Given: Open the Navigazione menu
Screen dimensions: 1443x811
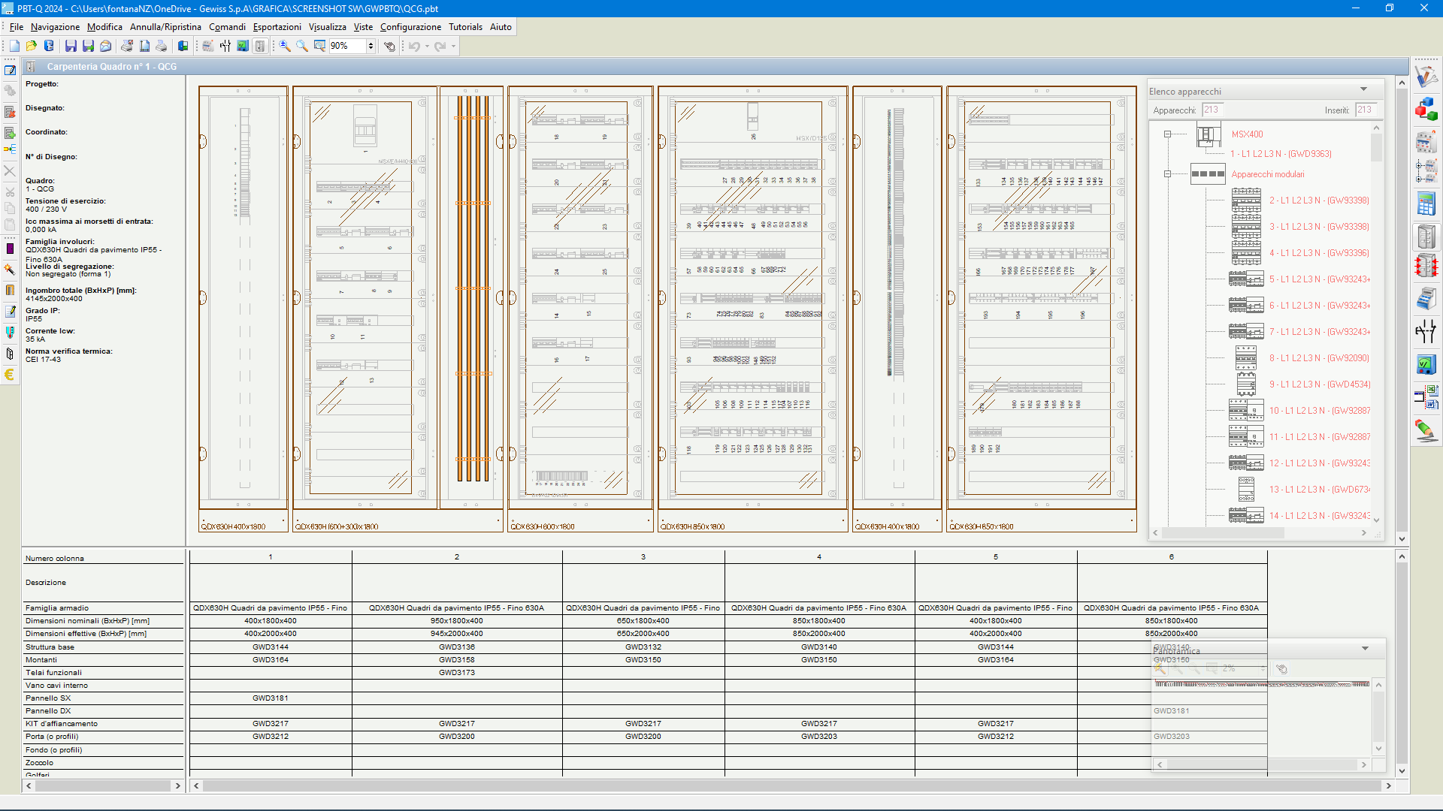Looking at the screenshot, I should coord(55,27).
